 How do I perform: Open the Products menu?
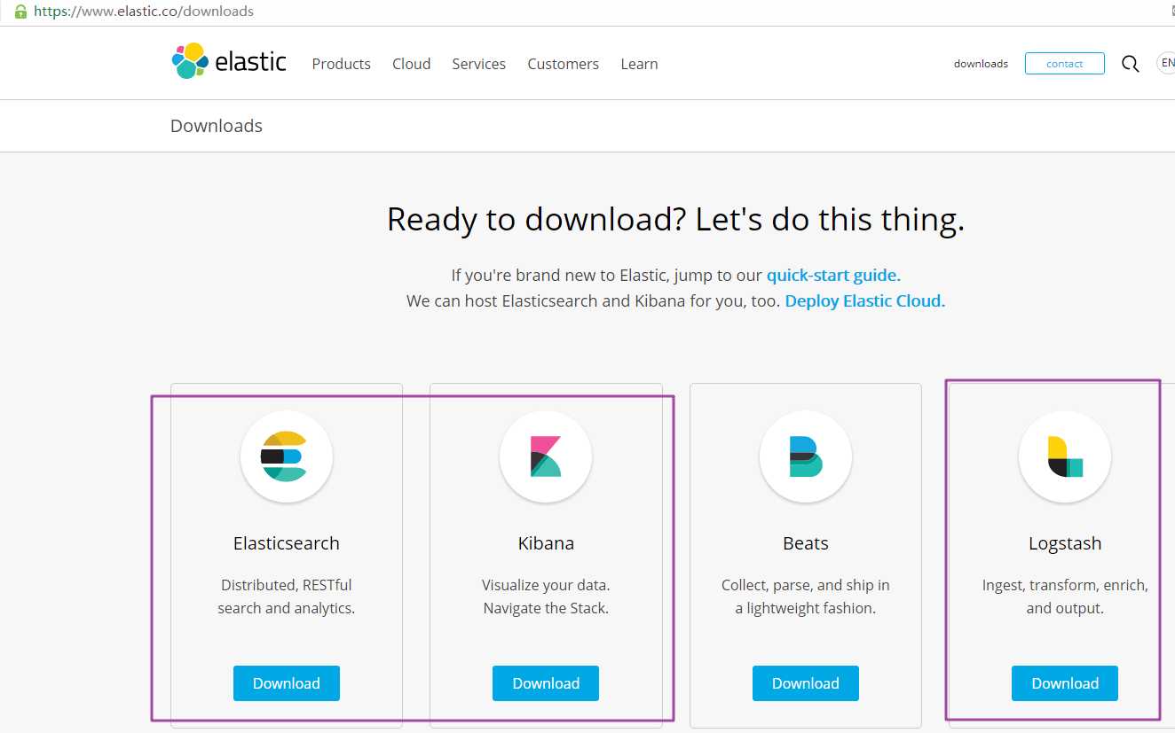pos(341,64)
